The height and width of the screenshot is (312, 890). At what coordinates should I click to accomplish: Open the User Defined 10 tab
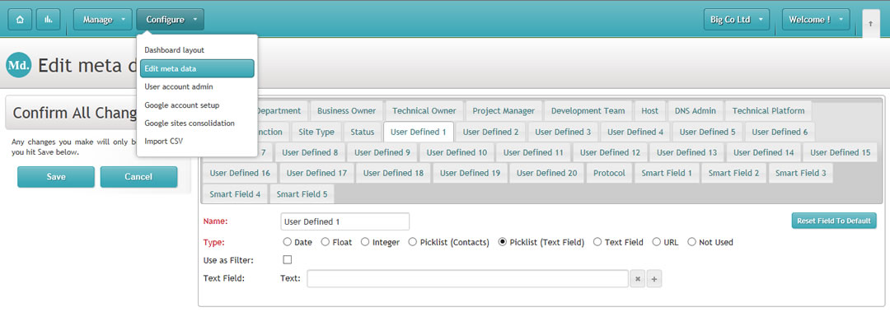[457, 152]
